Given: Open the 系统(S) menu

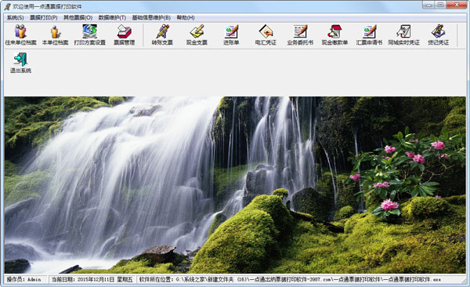Looking at the screenshot, I should coord(16,18).
